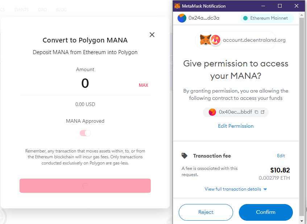Viewport: 307px width, 224px height.
Task: Expand View full transaction details
Action: [x=236, y=189]
